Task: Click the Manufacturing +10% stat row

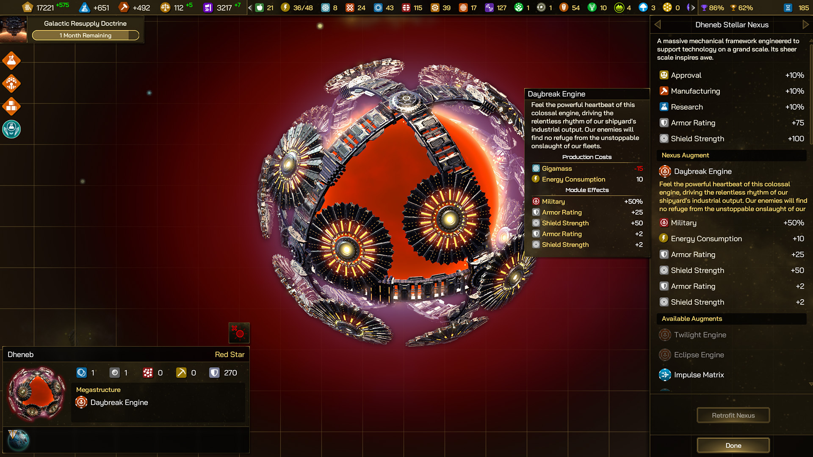Action: pos(731,91)
